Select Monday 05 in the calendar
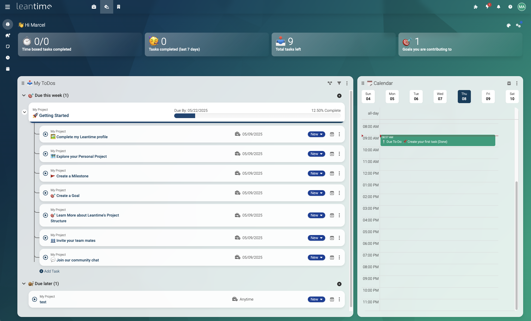 [392, 97]
